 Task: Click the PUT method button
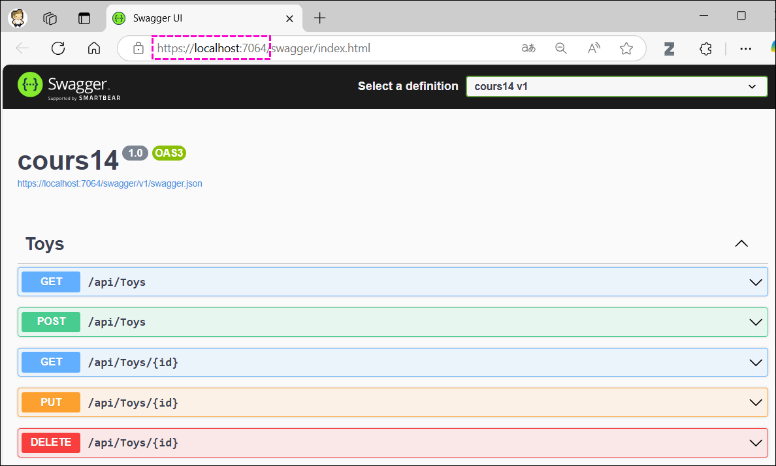click(x=51, y=402)
